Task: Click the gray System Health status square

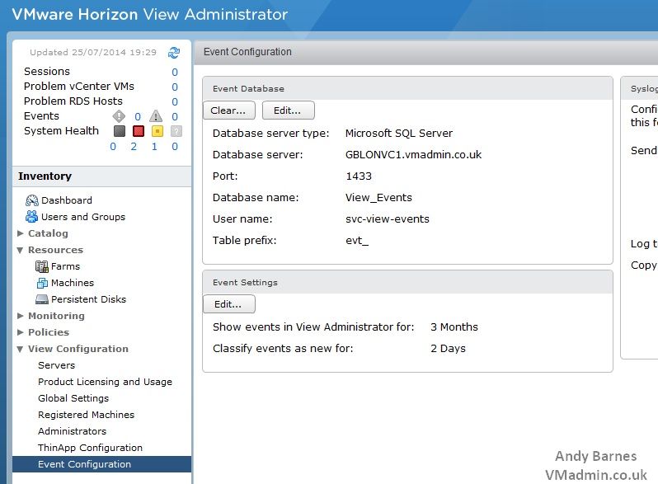Action: [120, 131]
